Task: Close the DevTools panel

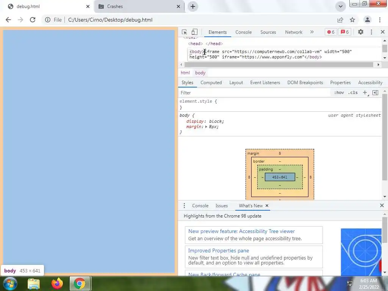Action: (383, 32)
